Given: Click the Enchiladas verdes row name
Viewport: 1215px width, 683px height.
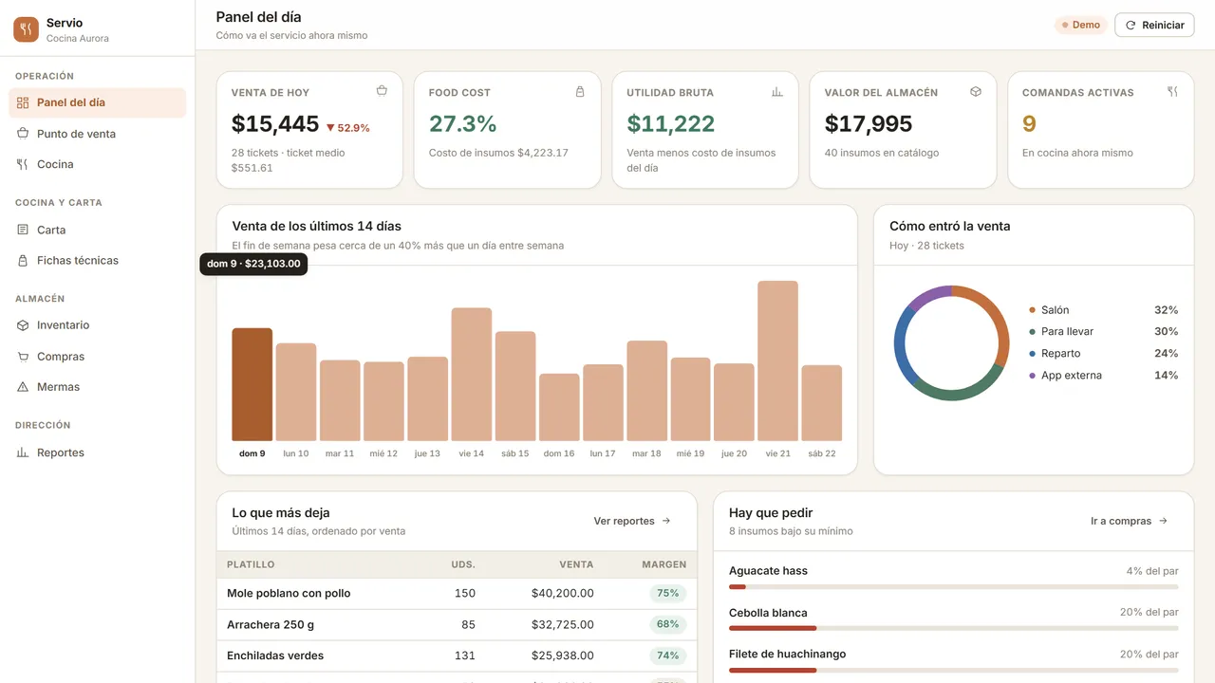Looking at the screenshot, I should click(x=275, y=655).
